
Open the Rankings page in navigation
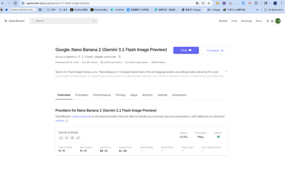(x=246, y=21)
